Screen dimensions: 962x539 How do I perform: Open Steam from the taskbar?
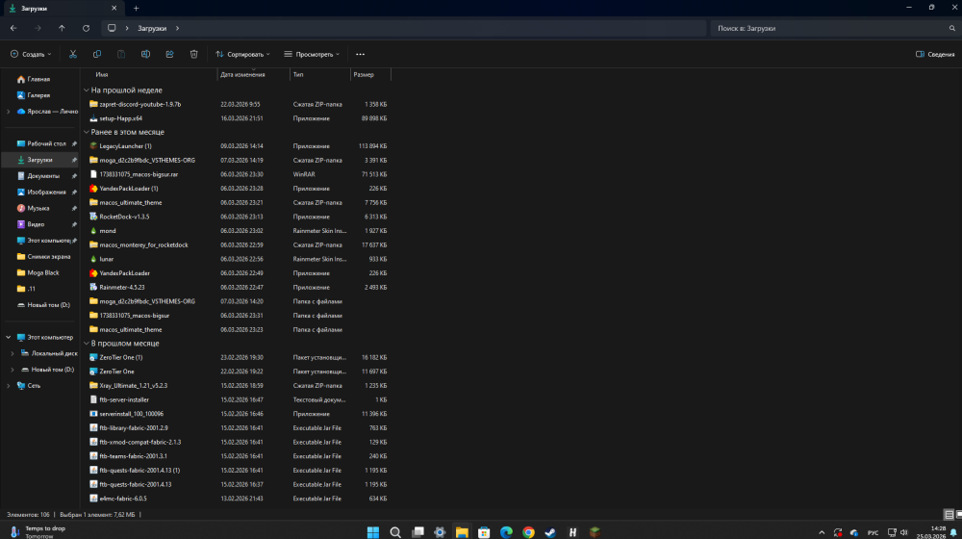pyautogui.click(x=550, y=531)
